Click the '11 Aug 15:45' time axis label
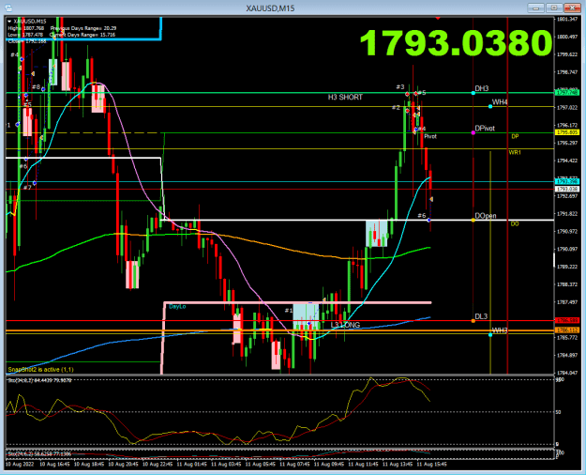 [432, 464]
